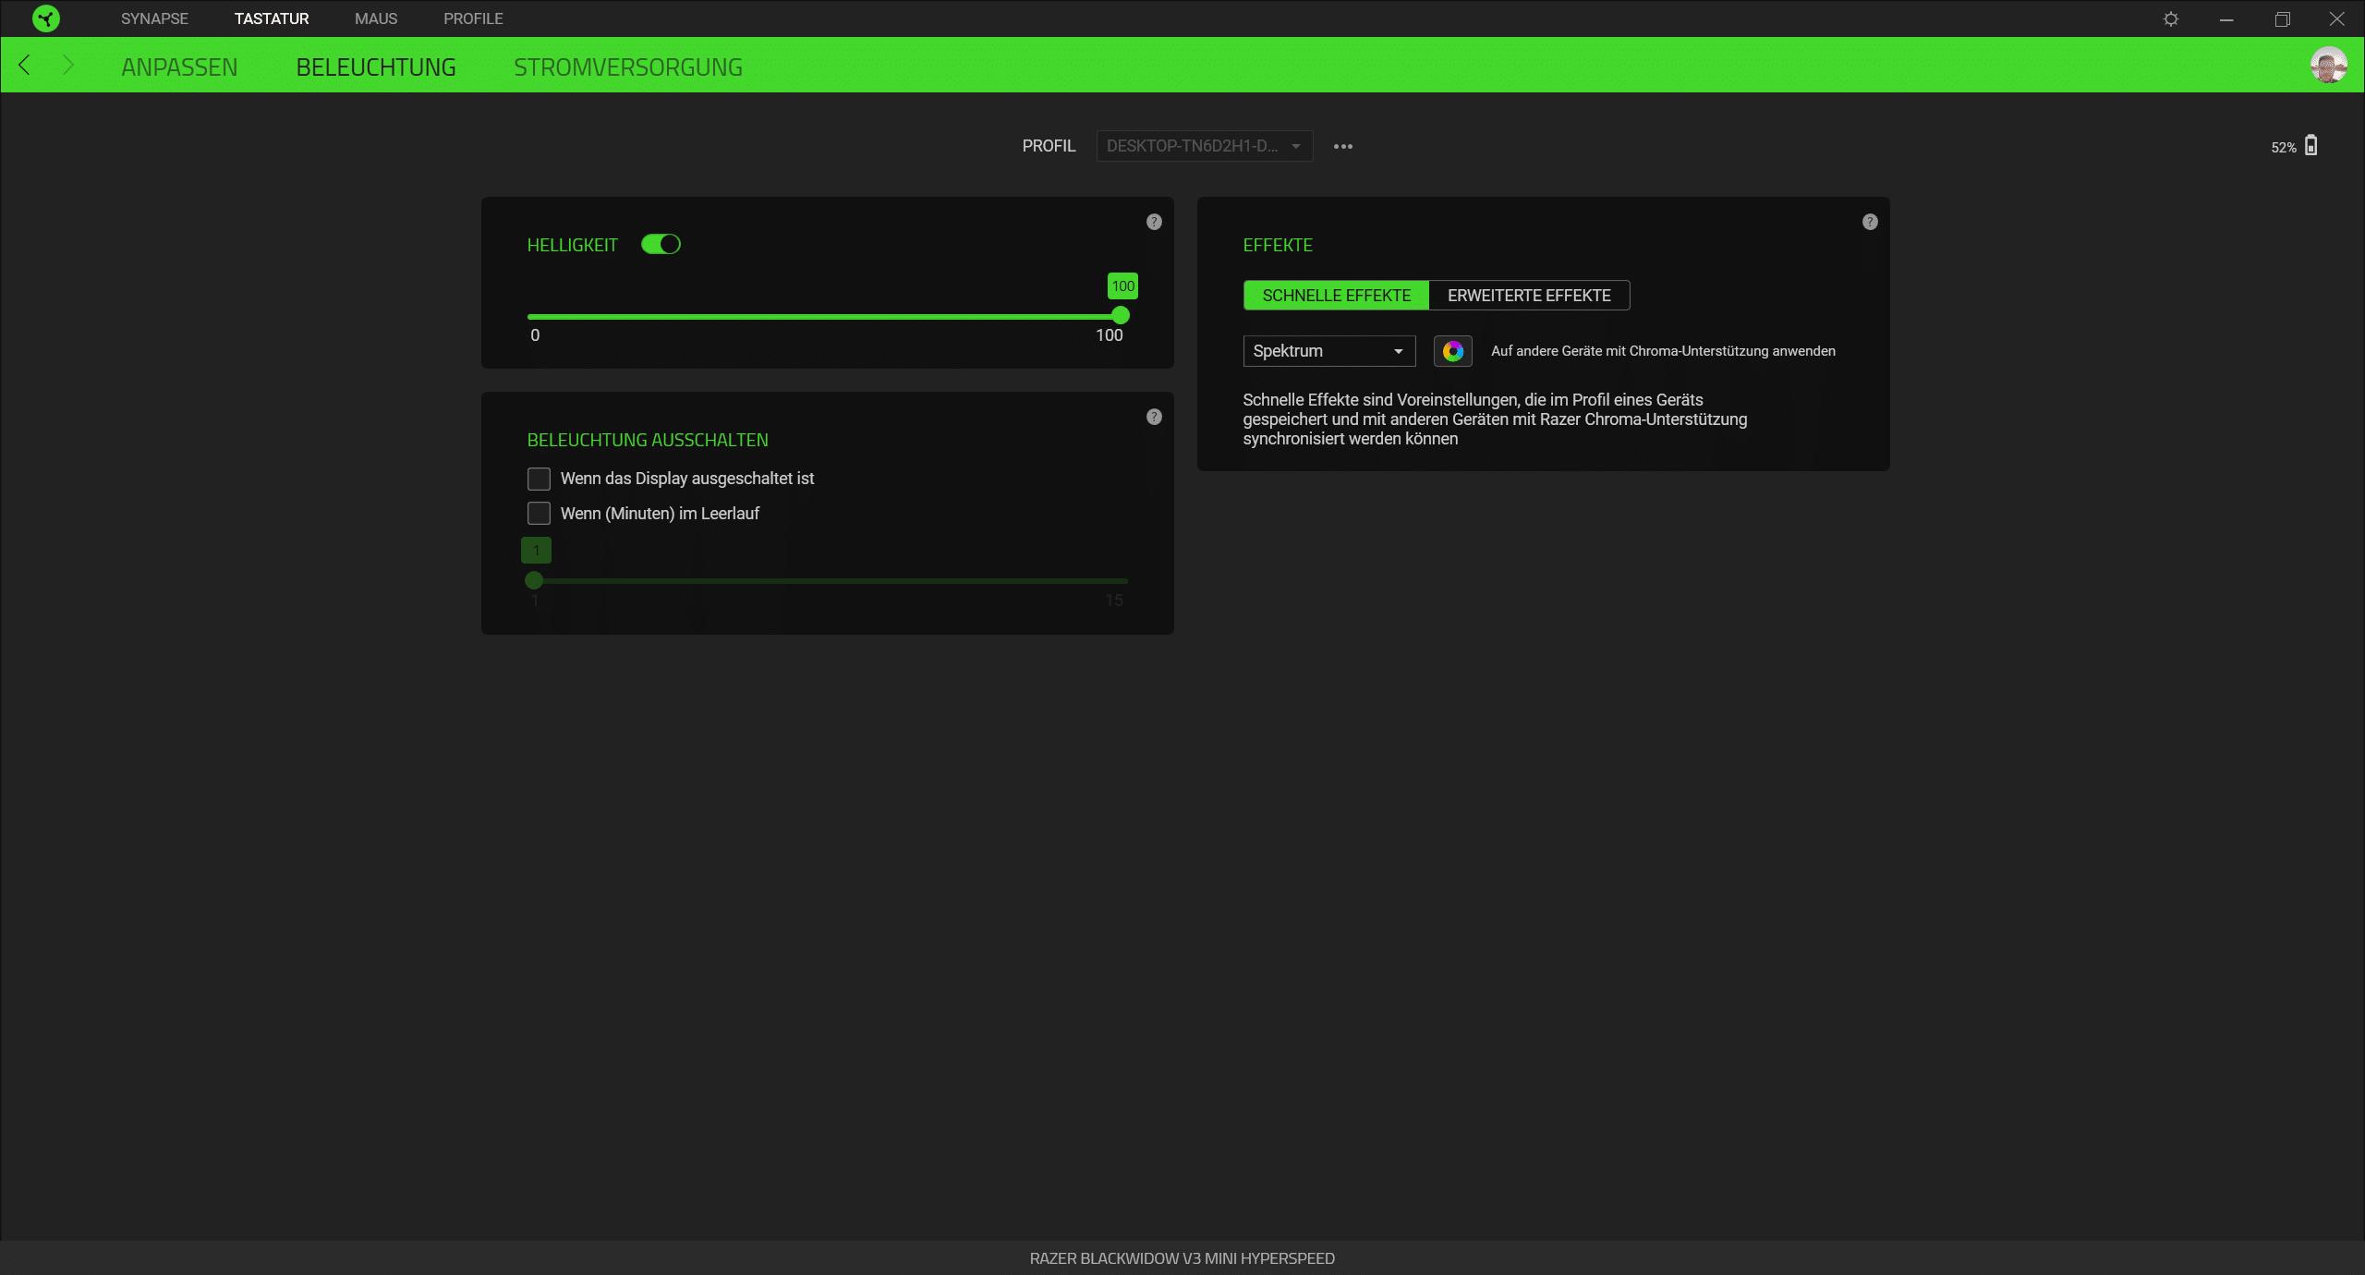The image size is (2365, 1275).
Task: Switch to Stromversorgung tab
Action: 627,67
